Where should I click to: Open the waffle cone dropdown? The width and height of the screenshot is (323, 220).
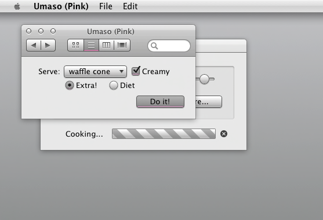click(x=95, y=72)
